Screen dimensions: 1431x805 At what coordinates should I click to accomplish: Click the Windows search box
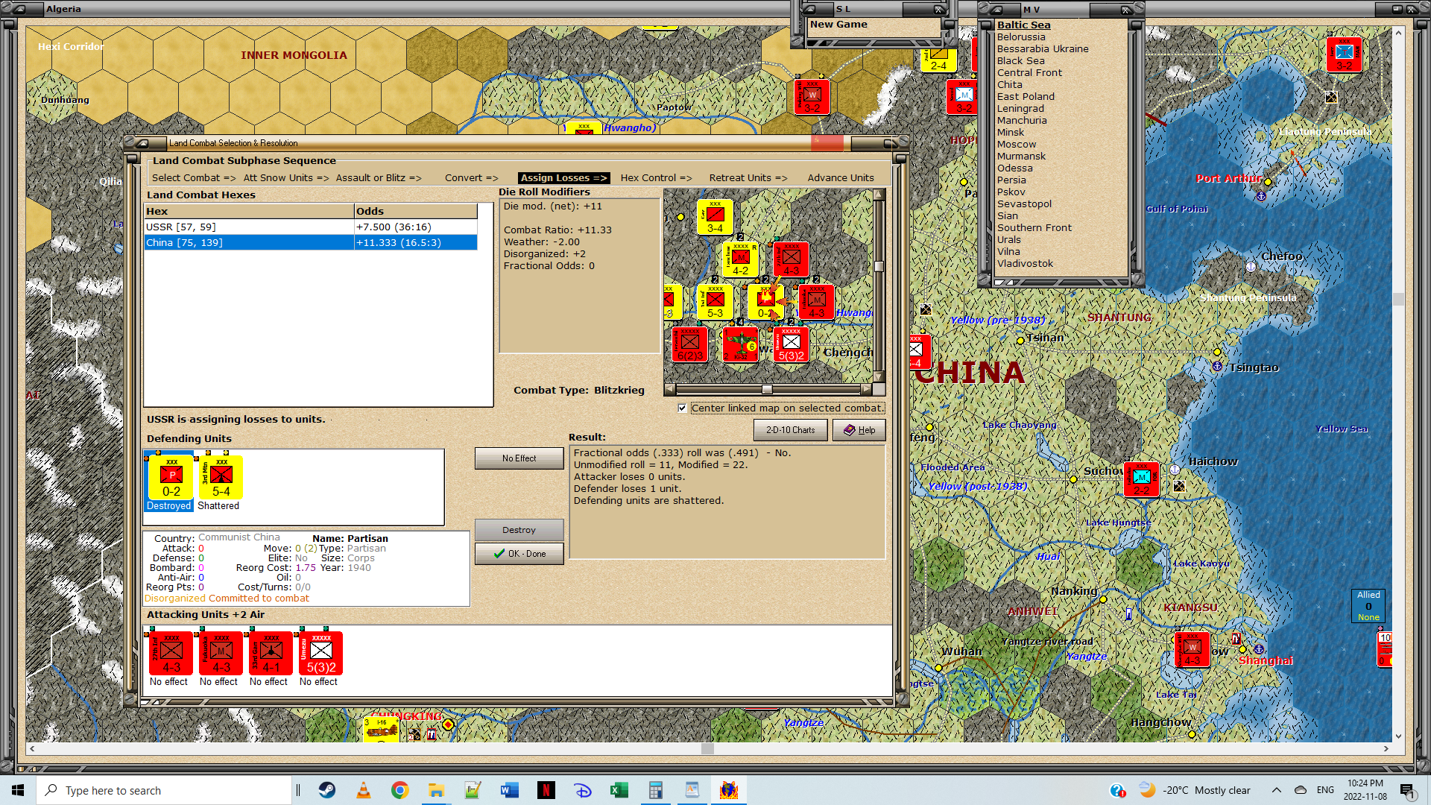(164, 790)
